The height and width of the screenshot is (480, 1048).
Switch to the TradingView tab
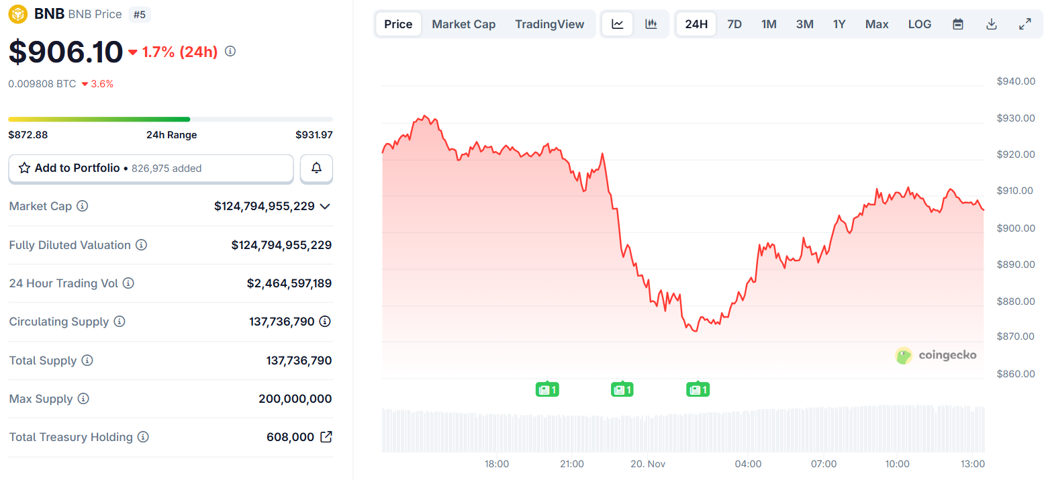(550, 23)
